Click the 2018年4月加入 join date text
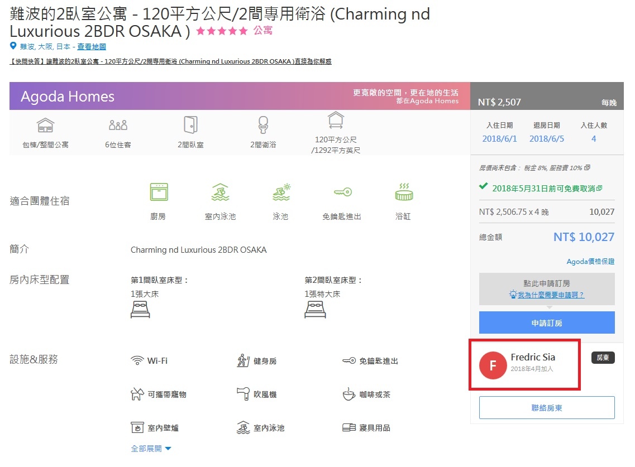Image resolution: width=635 pixels, height=467 pixels. [x=532, y=369]
